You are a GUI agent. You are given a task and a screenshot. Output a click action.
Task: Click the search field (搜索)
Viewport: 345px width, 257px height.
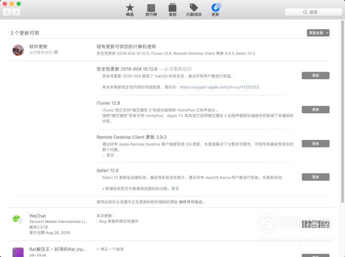tap(313, 12)
